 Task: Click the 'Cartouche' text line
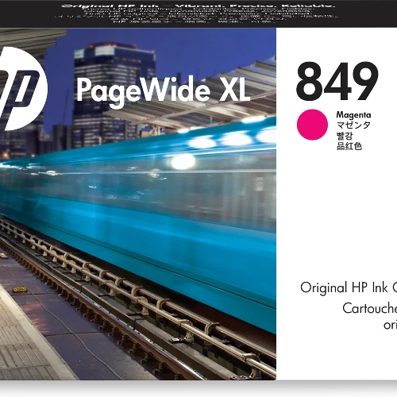click(369, 308)
